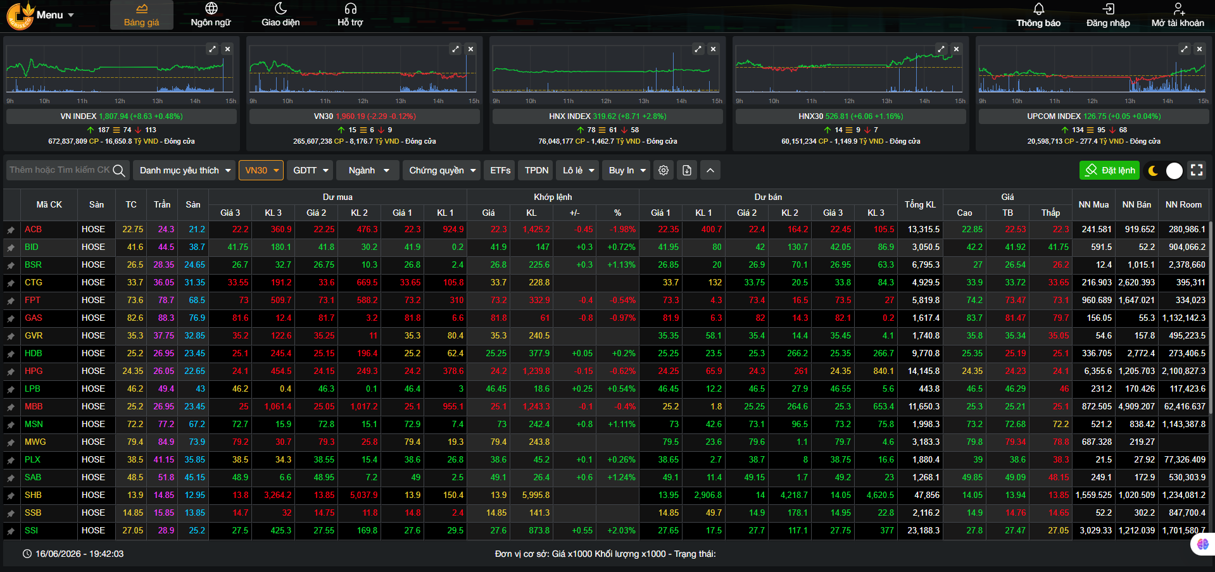Open the Hỗ trợ support menu
This screenshot has height=572, width=1215.
pyautogui.click(x=350, y=15)
